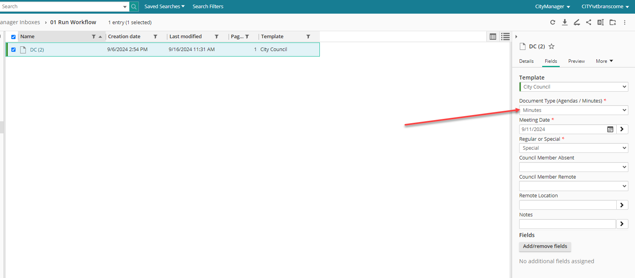This screenshot has height=278, width=635.
Task: Select the Fields tab
Action: (551, 61)
